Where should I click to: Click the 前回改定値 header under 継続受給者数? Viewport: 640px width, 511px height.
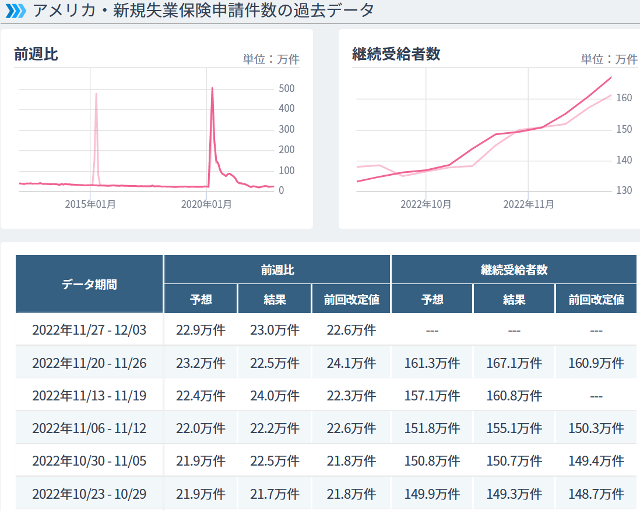(596, 299)
